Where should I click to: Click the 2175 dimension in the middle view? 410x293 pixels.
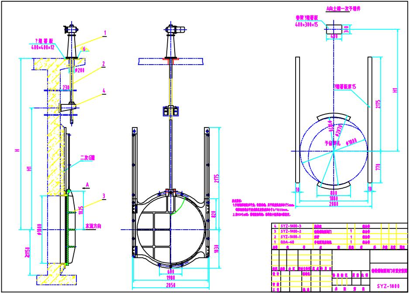pos(216,179)
